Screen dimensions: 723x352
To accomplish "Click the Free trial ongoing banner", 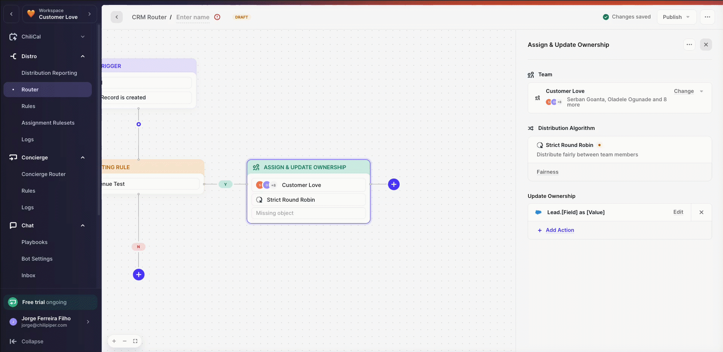I will point(50,302).
